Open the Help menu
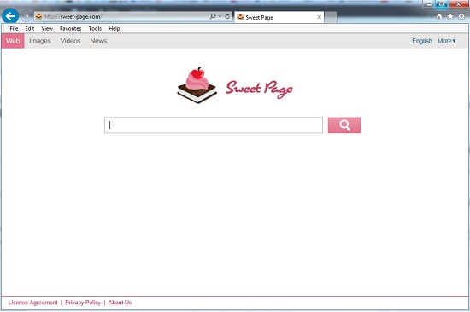Viewport: 470px width, 312px height. [115, 29]
